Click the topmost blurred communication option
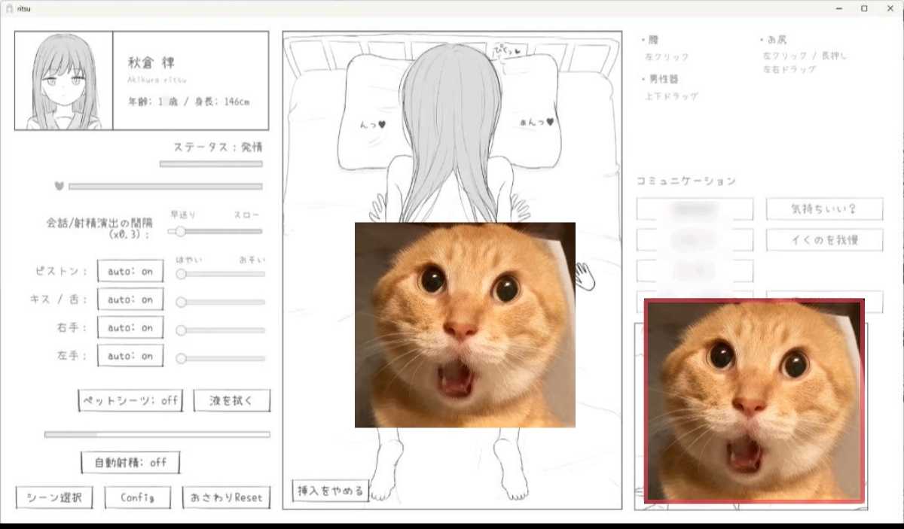Viewport: 904px width, 529px height. coord(694,209)
